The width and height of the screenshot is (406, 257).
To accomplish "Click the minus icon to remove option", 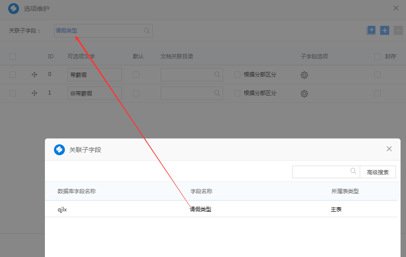I will click(x=398, y=30).
